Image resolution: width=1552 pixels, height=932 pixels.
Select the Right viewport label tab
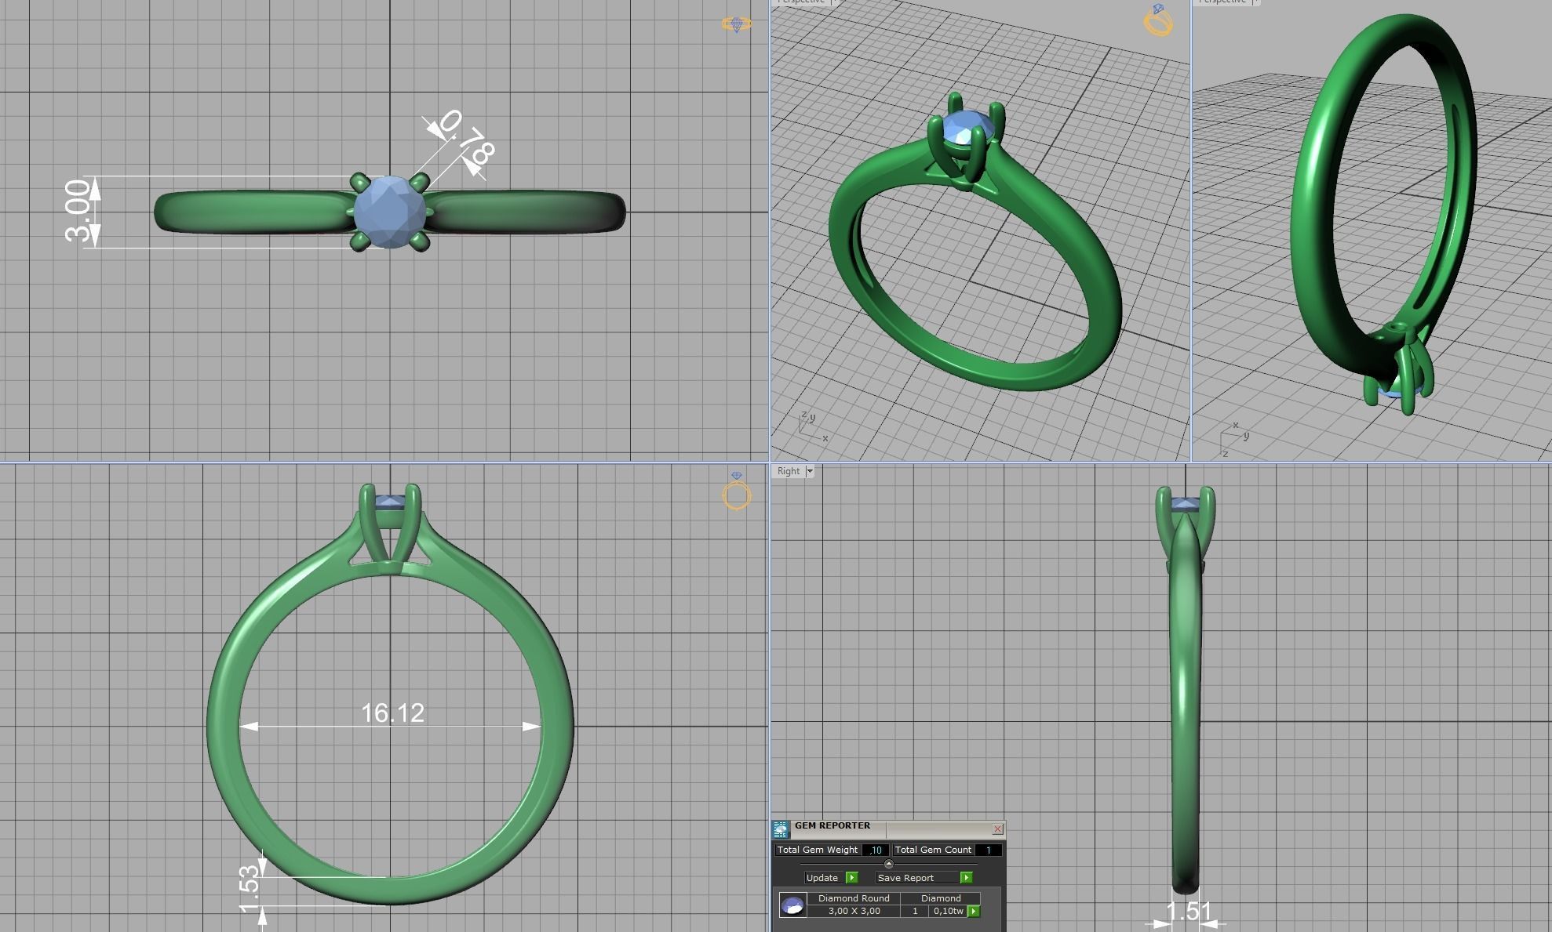pyautogui.click(x=789, y=471)
